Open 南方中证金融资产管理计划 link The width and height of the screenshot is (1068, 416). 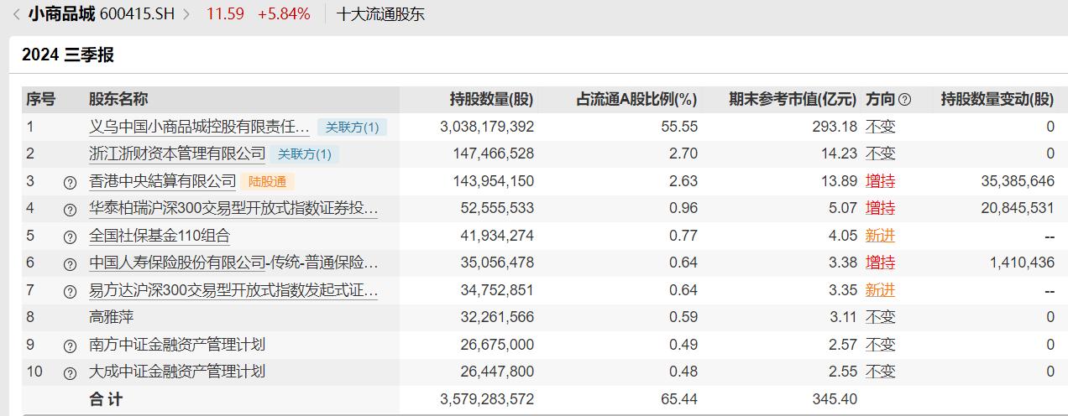tap(177, 344)
